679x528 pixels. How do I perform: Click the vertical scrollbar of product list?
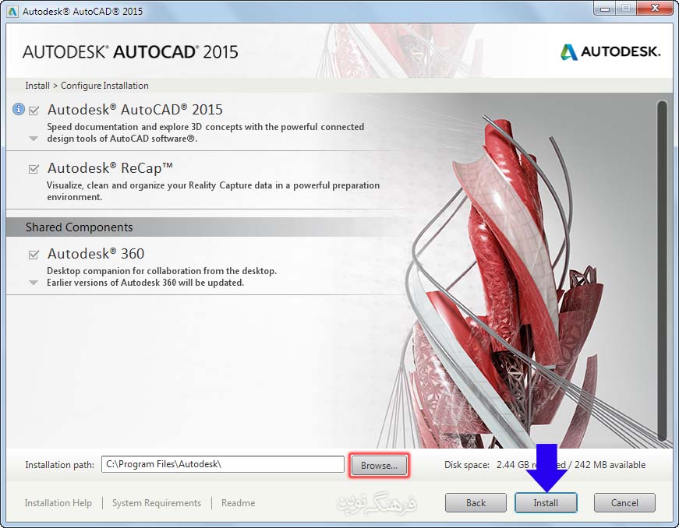[662, 270]
